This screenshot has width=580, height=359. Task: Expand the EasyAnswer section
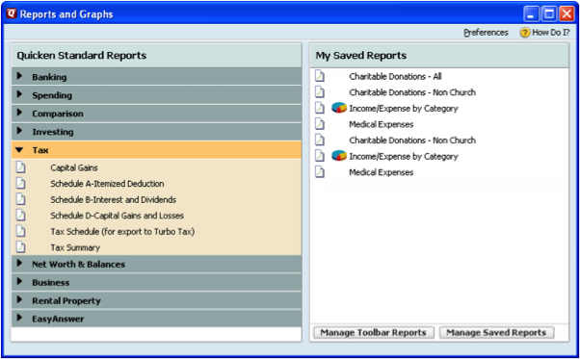click(20, 318)
